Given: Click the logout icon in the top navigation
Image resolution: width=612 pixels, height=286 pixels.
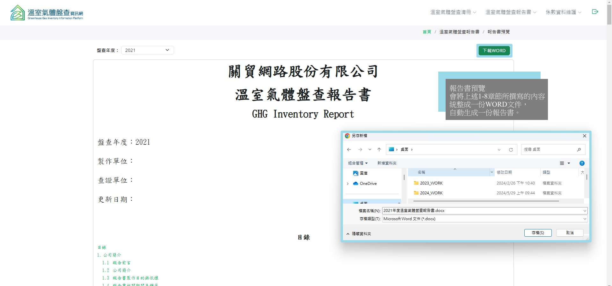Looking at the screenshot, I should coord(595,12).
